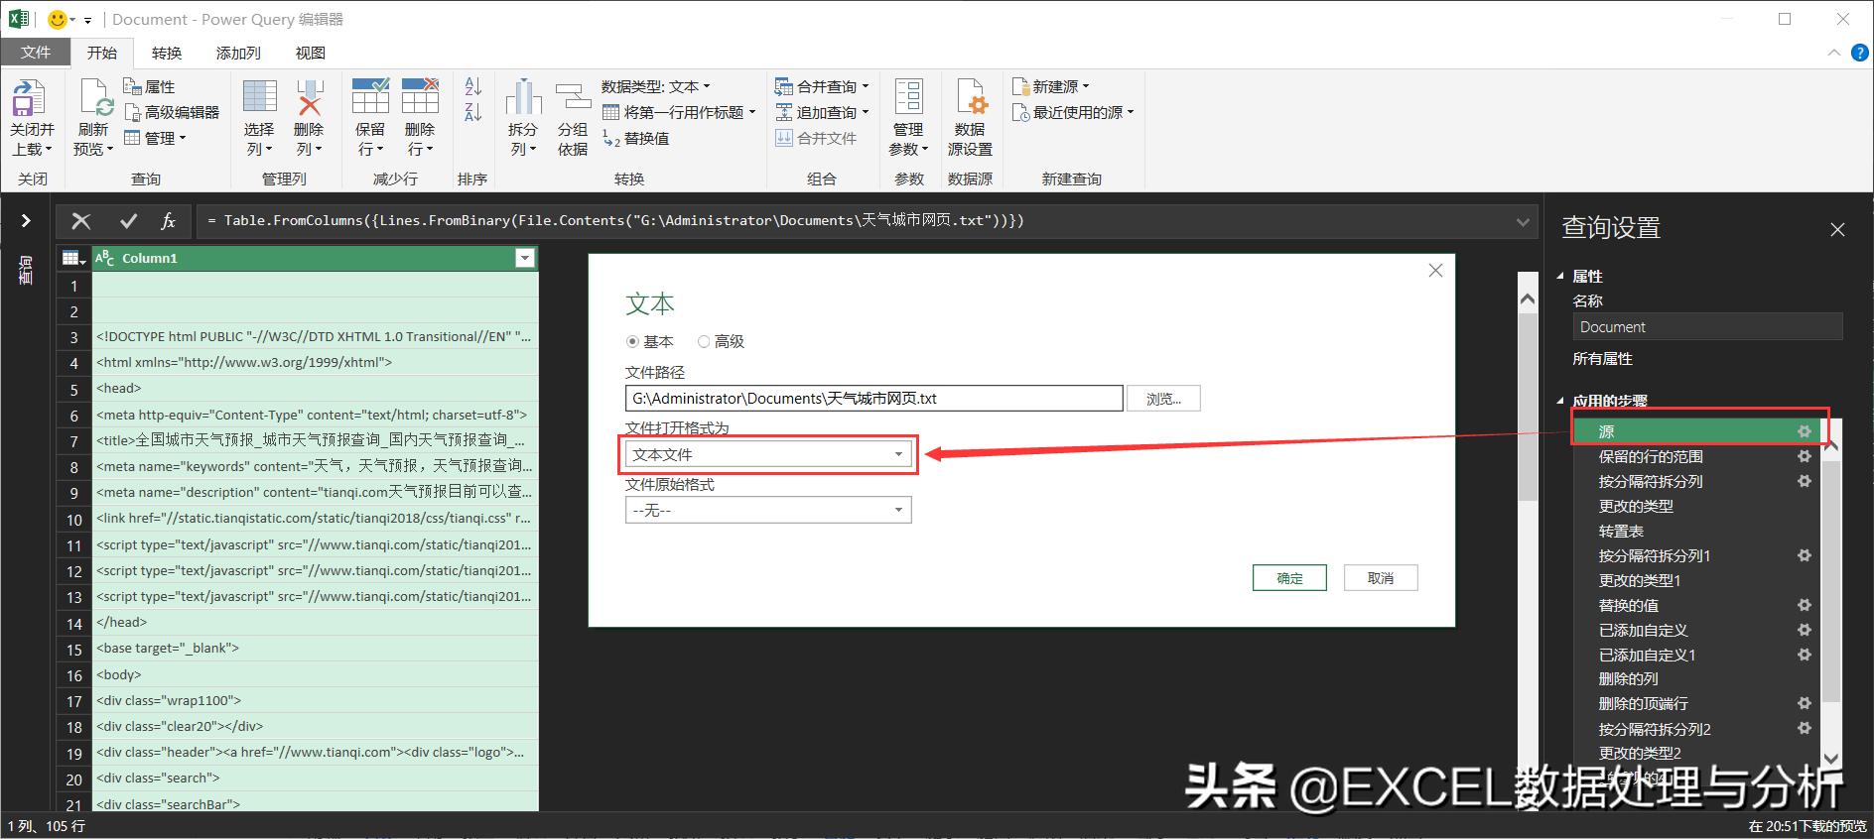Click the smiley feedback icon
This screenshot has width=1874, height=839.
pyautogui.click(x=58, y=19)
